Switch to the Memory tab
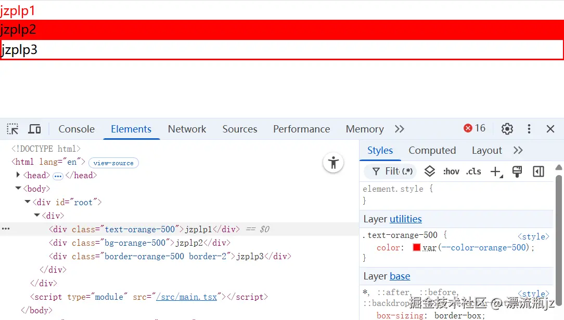This screenshot has height=320, width=564. coord(365,129)
